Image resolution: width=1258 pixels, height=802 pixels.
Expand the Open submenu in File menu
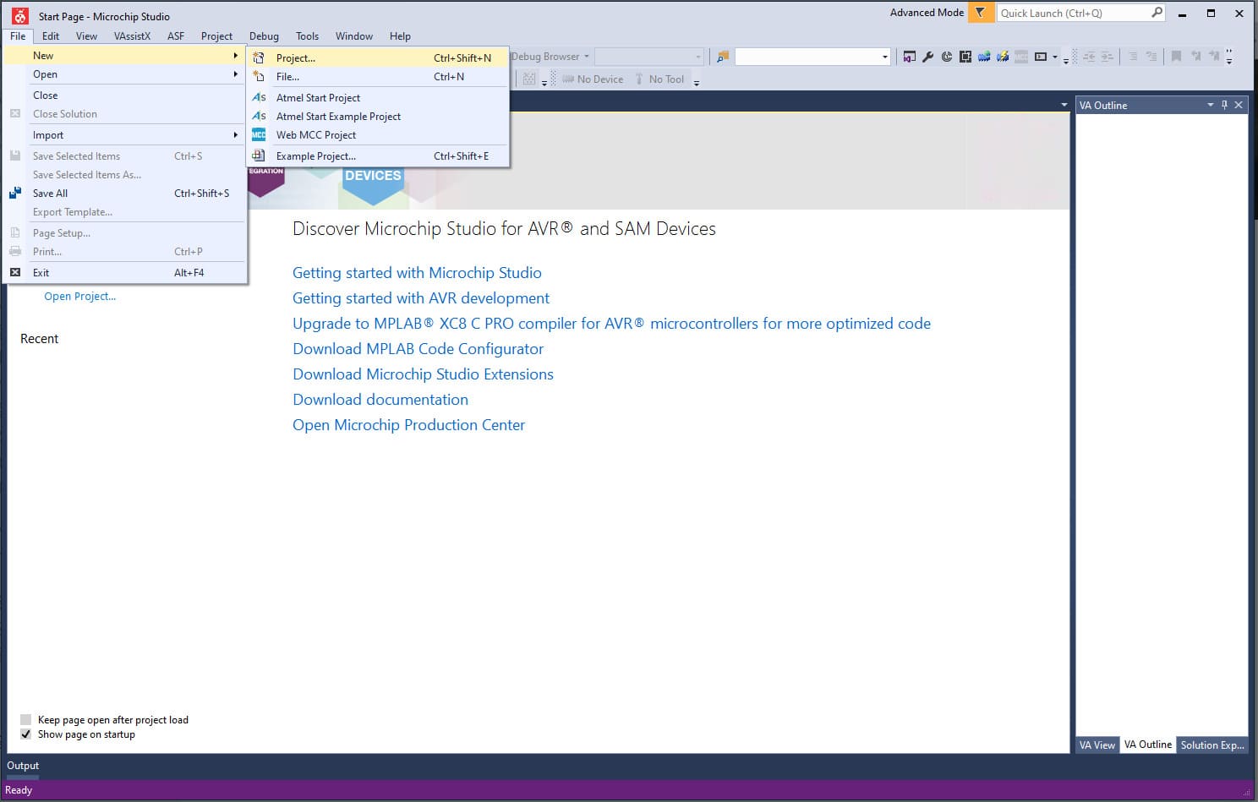coord(125,74)
